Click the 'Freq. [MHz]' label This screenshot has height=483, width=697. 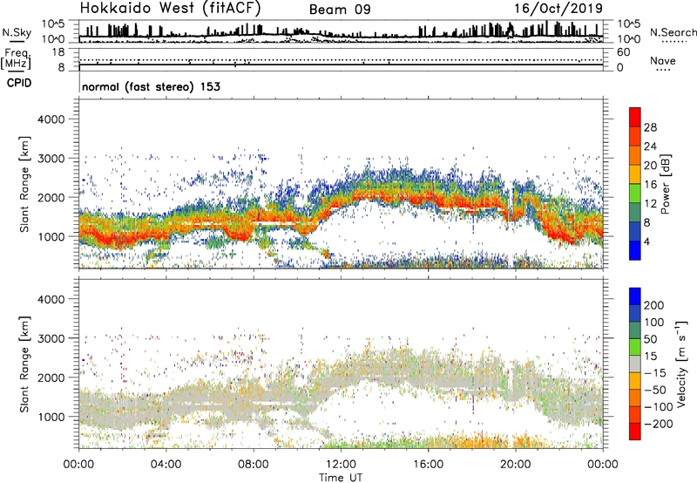(x=17, y=59)
